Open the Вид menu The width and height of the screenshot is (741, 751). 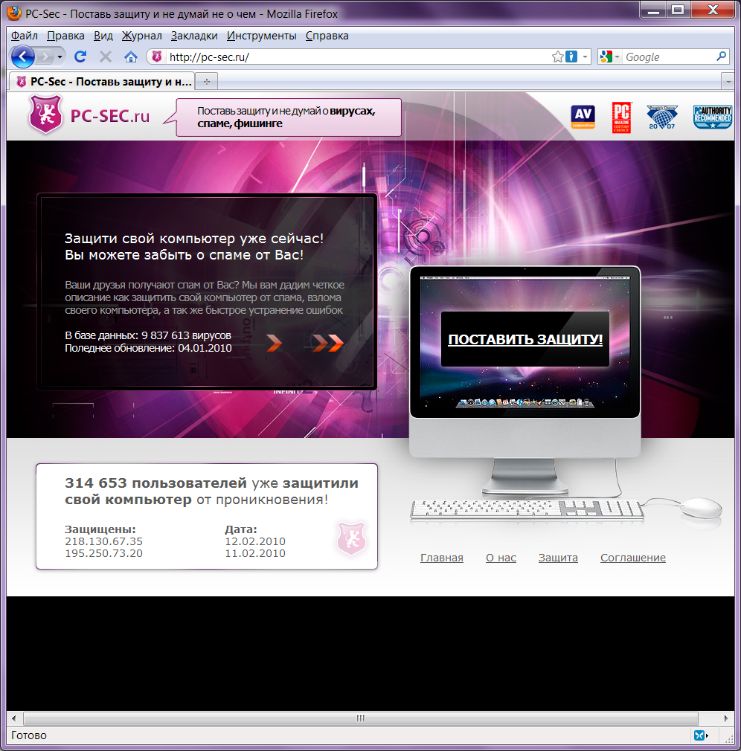coord(103,36)
